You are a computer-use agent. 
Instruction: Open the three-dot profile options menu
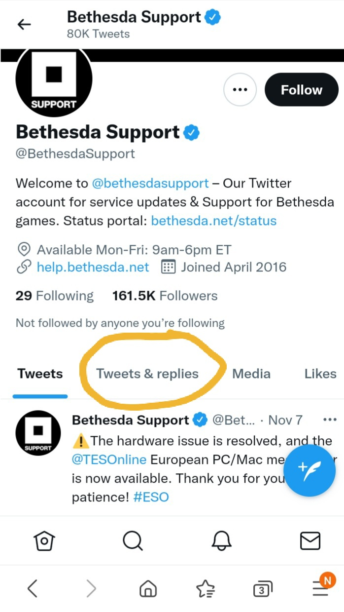click(240, 90)
